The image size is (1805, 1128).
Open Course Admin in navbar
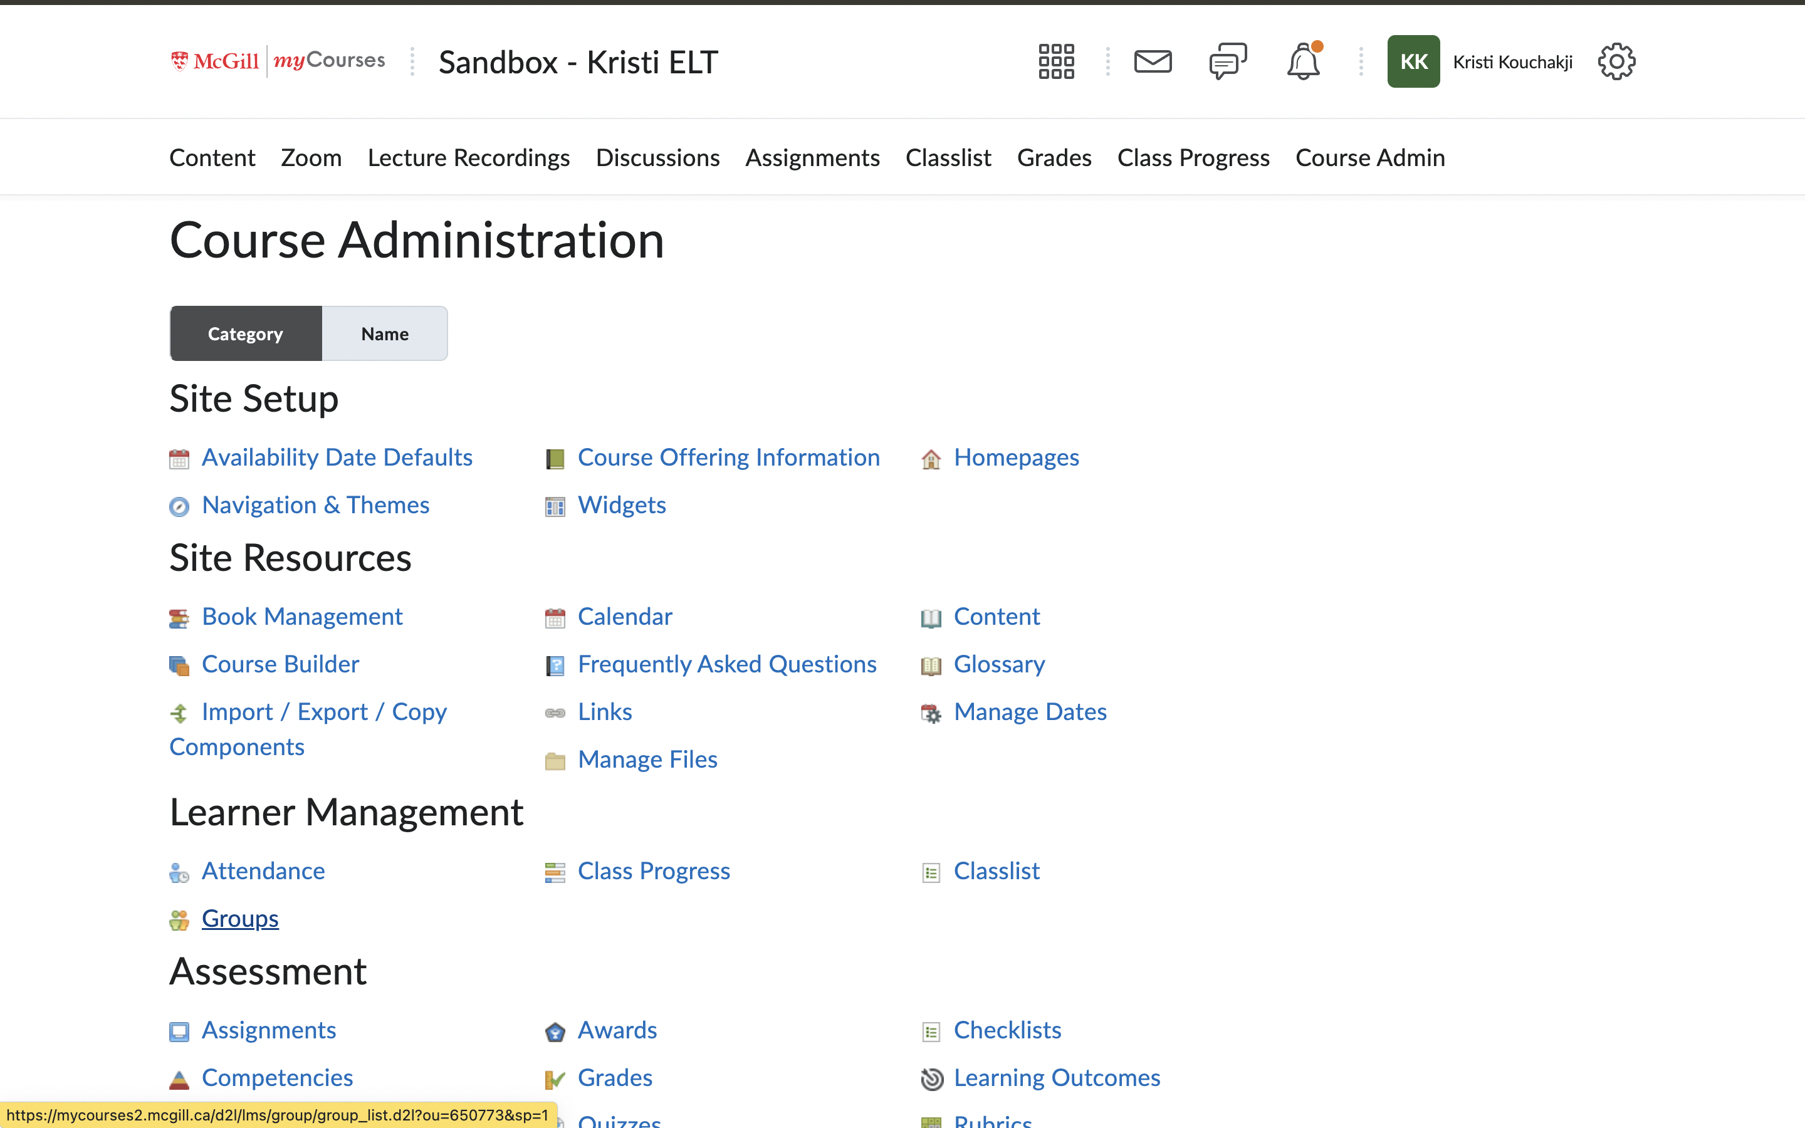point(1369,157)
